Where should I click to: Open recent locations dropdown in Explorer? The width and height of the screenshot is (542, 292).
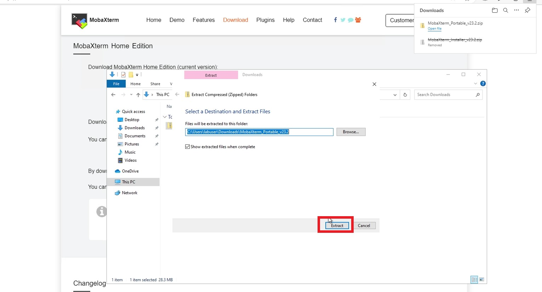(x=131, y=95)
